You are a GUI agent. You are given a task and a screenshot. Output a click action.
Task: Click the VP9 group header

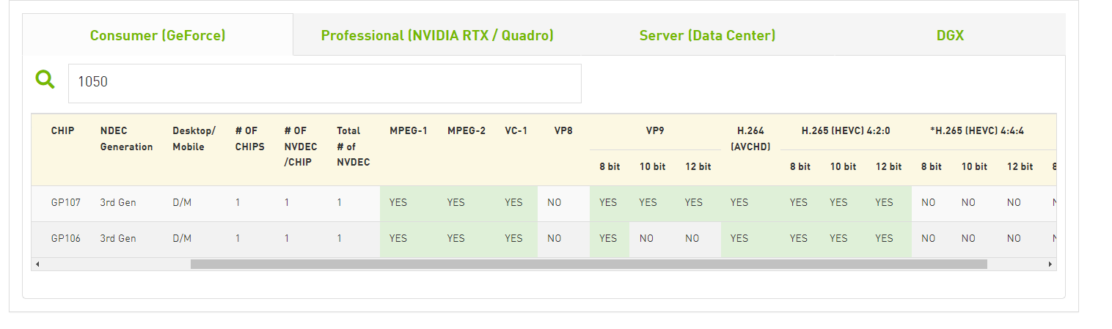coord(655,131)
